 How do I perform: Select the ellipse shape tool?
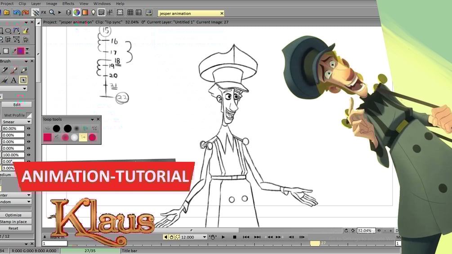8,31
